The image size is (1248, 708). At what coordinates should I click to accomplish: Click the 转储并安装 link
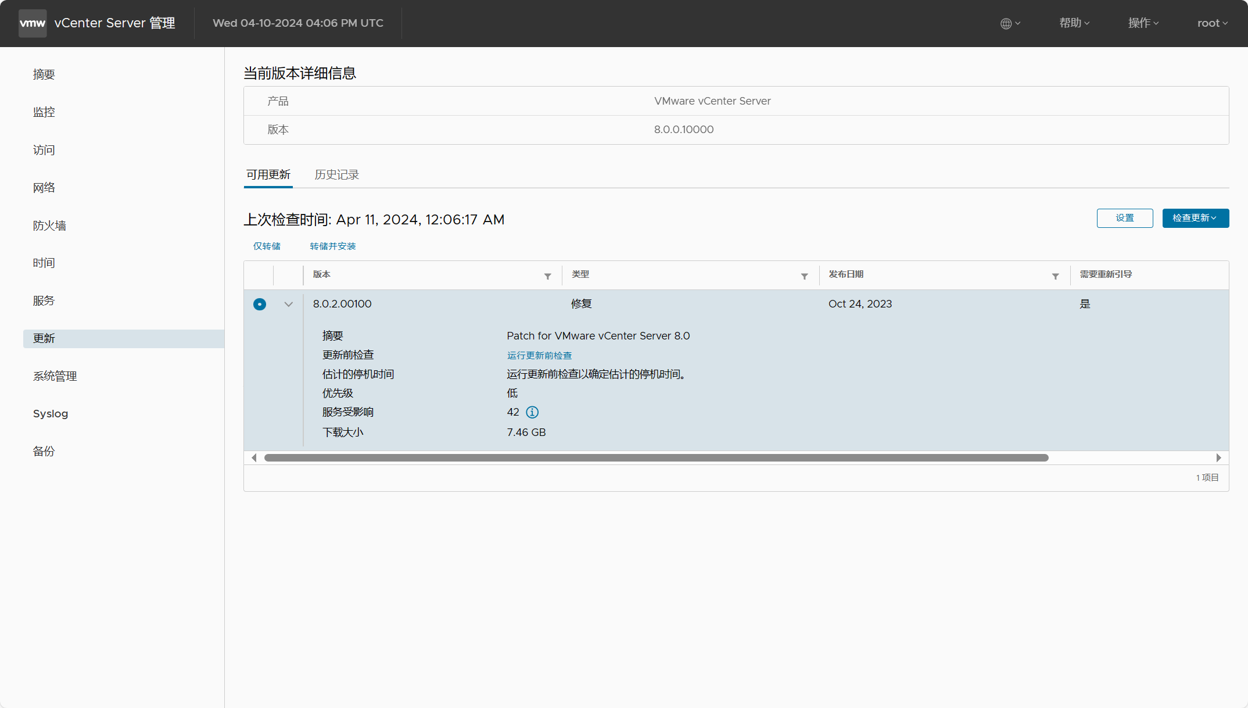pyautogui.click(x=333, y=246)
